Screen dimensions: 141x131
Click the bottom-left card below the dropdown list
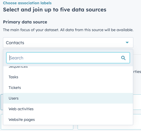(x=37, y=127)
